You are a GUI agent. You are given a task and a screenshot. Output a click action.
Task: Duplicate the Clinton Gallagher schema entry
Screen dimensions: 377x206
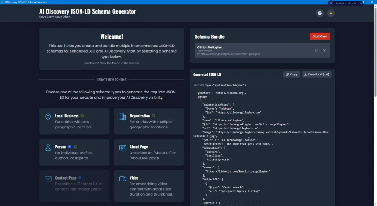tap(317, 50)
